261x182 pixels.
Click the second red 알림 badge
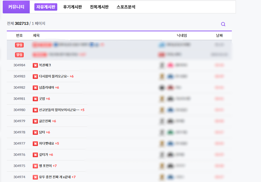(19, 55)
